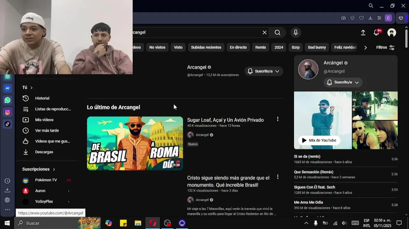Expand the Tú section
The image size is (409, 229).
tap(27, 87)
